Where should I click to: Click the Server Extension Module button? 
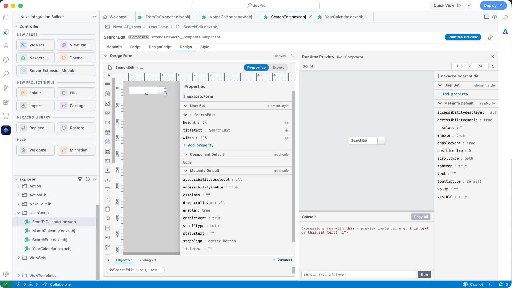click(x=56, y=71)
